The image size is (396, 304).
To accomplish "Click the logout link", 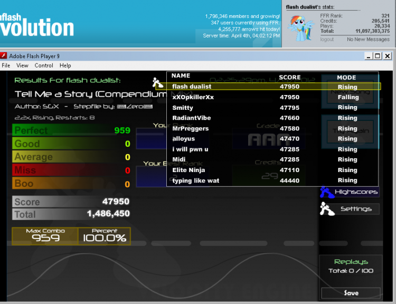I will pyautogui.click(x=327, y=40).
